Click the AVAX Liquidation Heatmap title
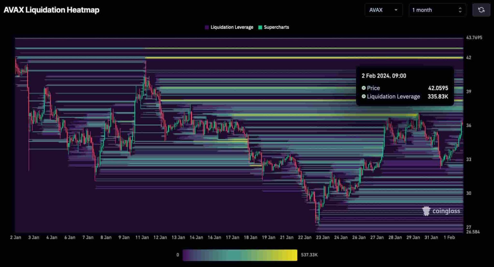This screenshot has width=494, height=267. tap(51, 10)
